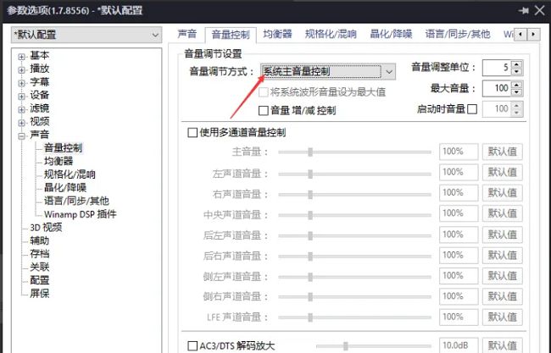Reset 左声道音量 with 默认值 button
This screenshot has width=551, height=353.
502,173
